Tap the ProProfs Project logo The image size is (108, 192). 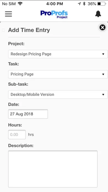tap(54, 14)
